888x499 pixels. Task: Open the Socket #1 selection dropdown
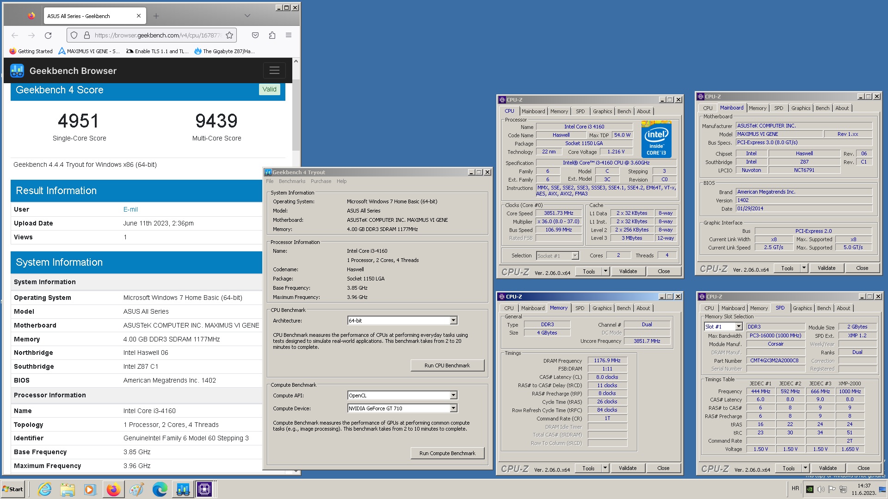coord(557,256)
